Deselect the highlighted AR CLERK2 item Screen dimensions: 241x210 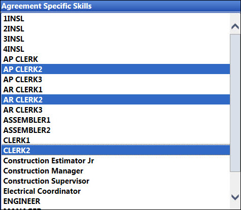[116, 99]
